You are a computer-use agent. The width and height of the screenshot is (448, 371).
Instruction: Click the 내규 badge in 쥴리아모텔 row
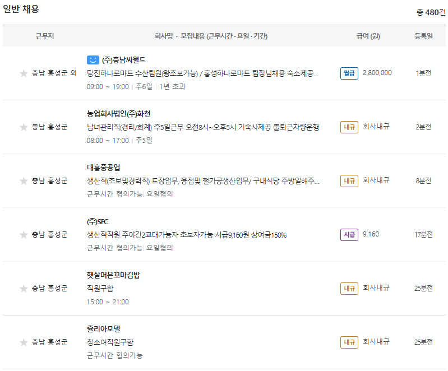349,342
